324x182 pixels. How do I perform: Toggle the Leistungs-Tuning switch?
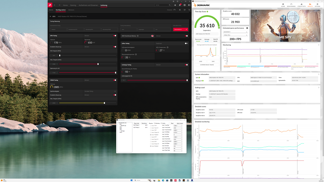(187, 65)
